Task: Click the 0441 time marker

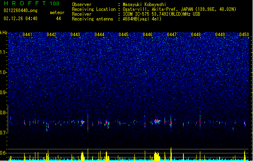Action: [x=27, y=35]
